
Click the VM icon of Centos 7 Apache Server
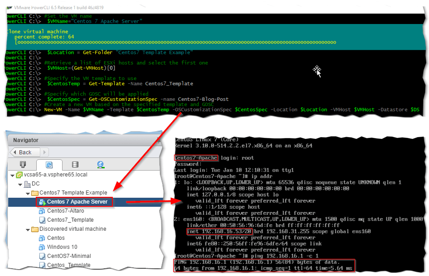(x=42, y=202)
